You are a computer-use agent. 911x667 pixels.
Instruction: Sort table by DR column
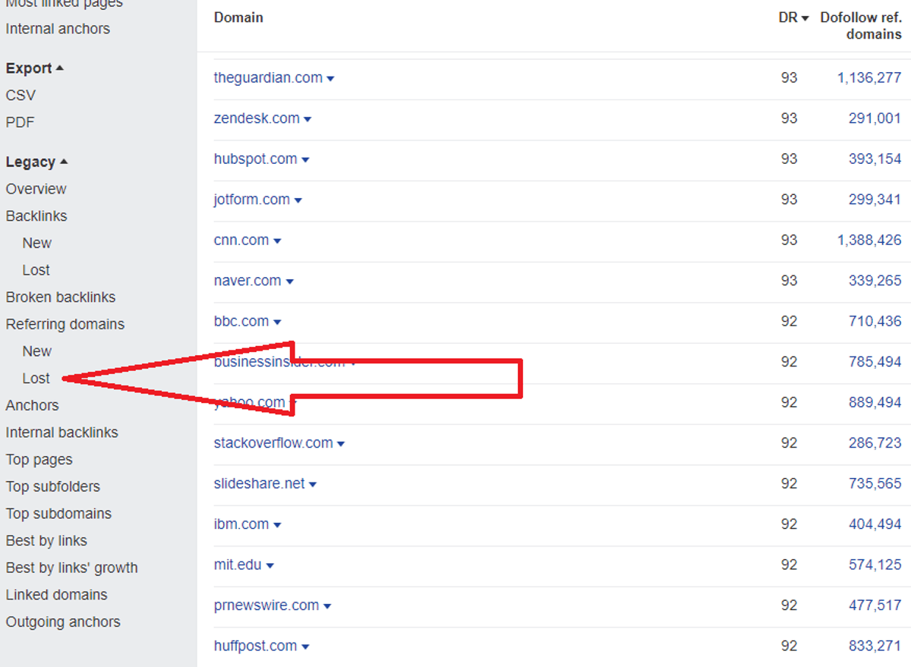(x=793, y=17)
